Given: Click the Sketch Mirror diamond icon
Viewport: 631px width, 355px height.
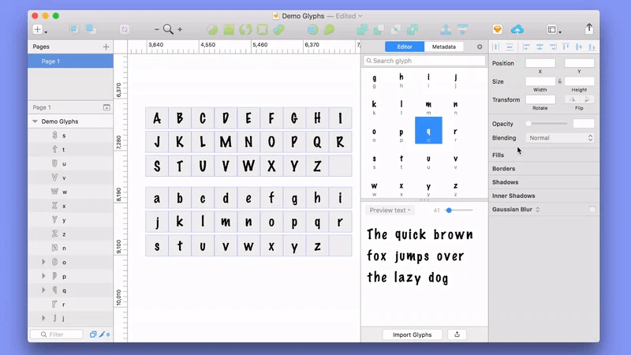Looking at the screenshot, I should pyautogui.click(x=498, y=29).
